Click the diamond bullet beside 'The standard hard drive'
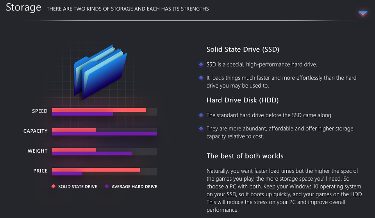The image size is (375, 218). coord(201,115)
